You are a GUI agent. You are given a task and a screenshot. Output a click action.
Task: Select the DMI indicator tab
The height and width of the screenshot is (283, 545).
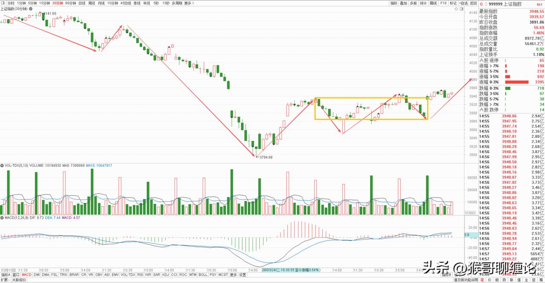click(37, 274)
